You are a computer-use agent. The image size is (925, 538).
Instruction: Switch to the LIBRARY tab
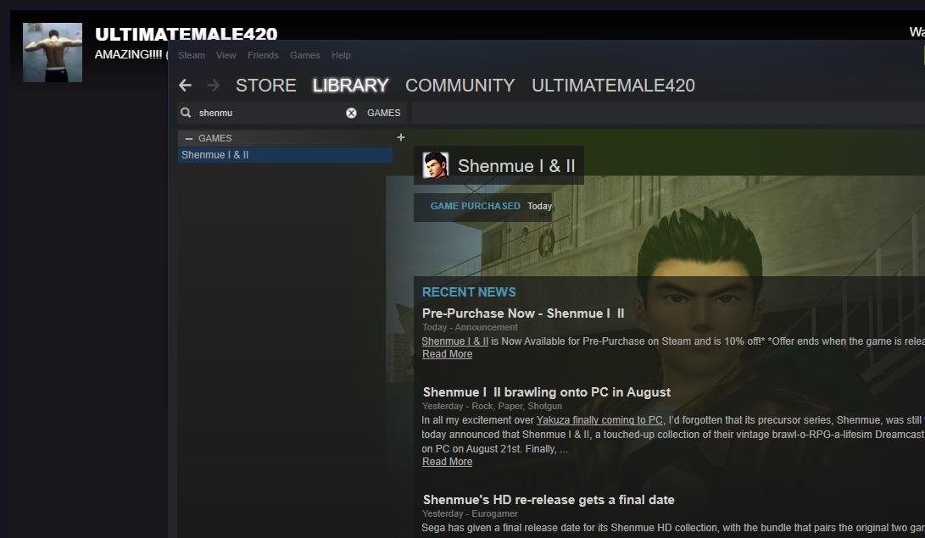pos(350,86)
